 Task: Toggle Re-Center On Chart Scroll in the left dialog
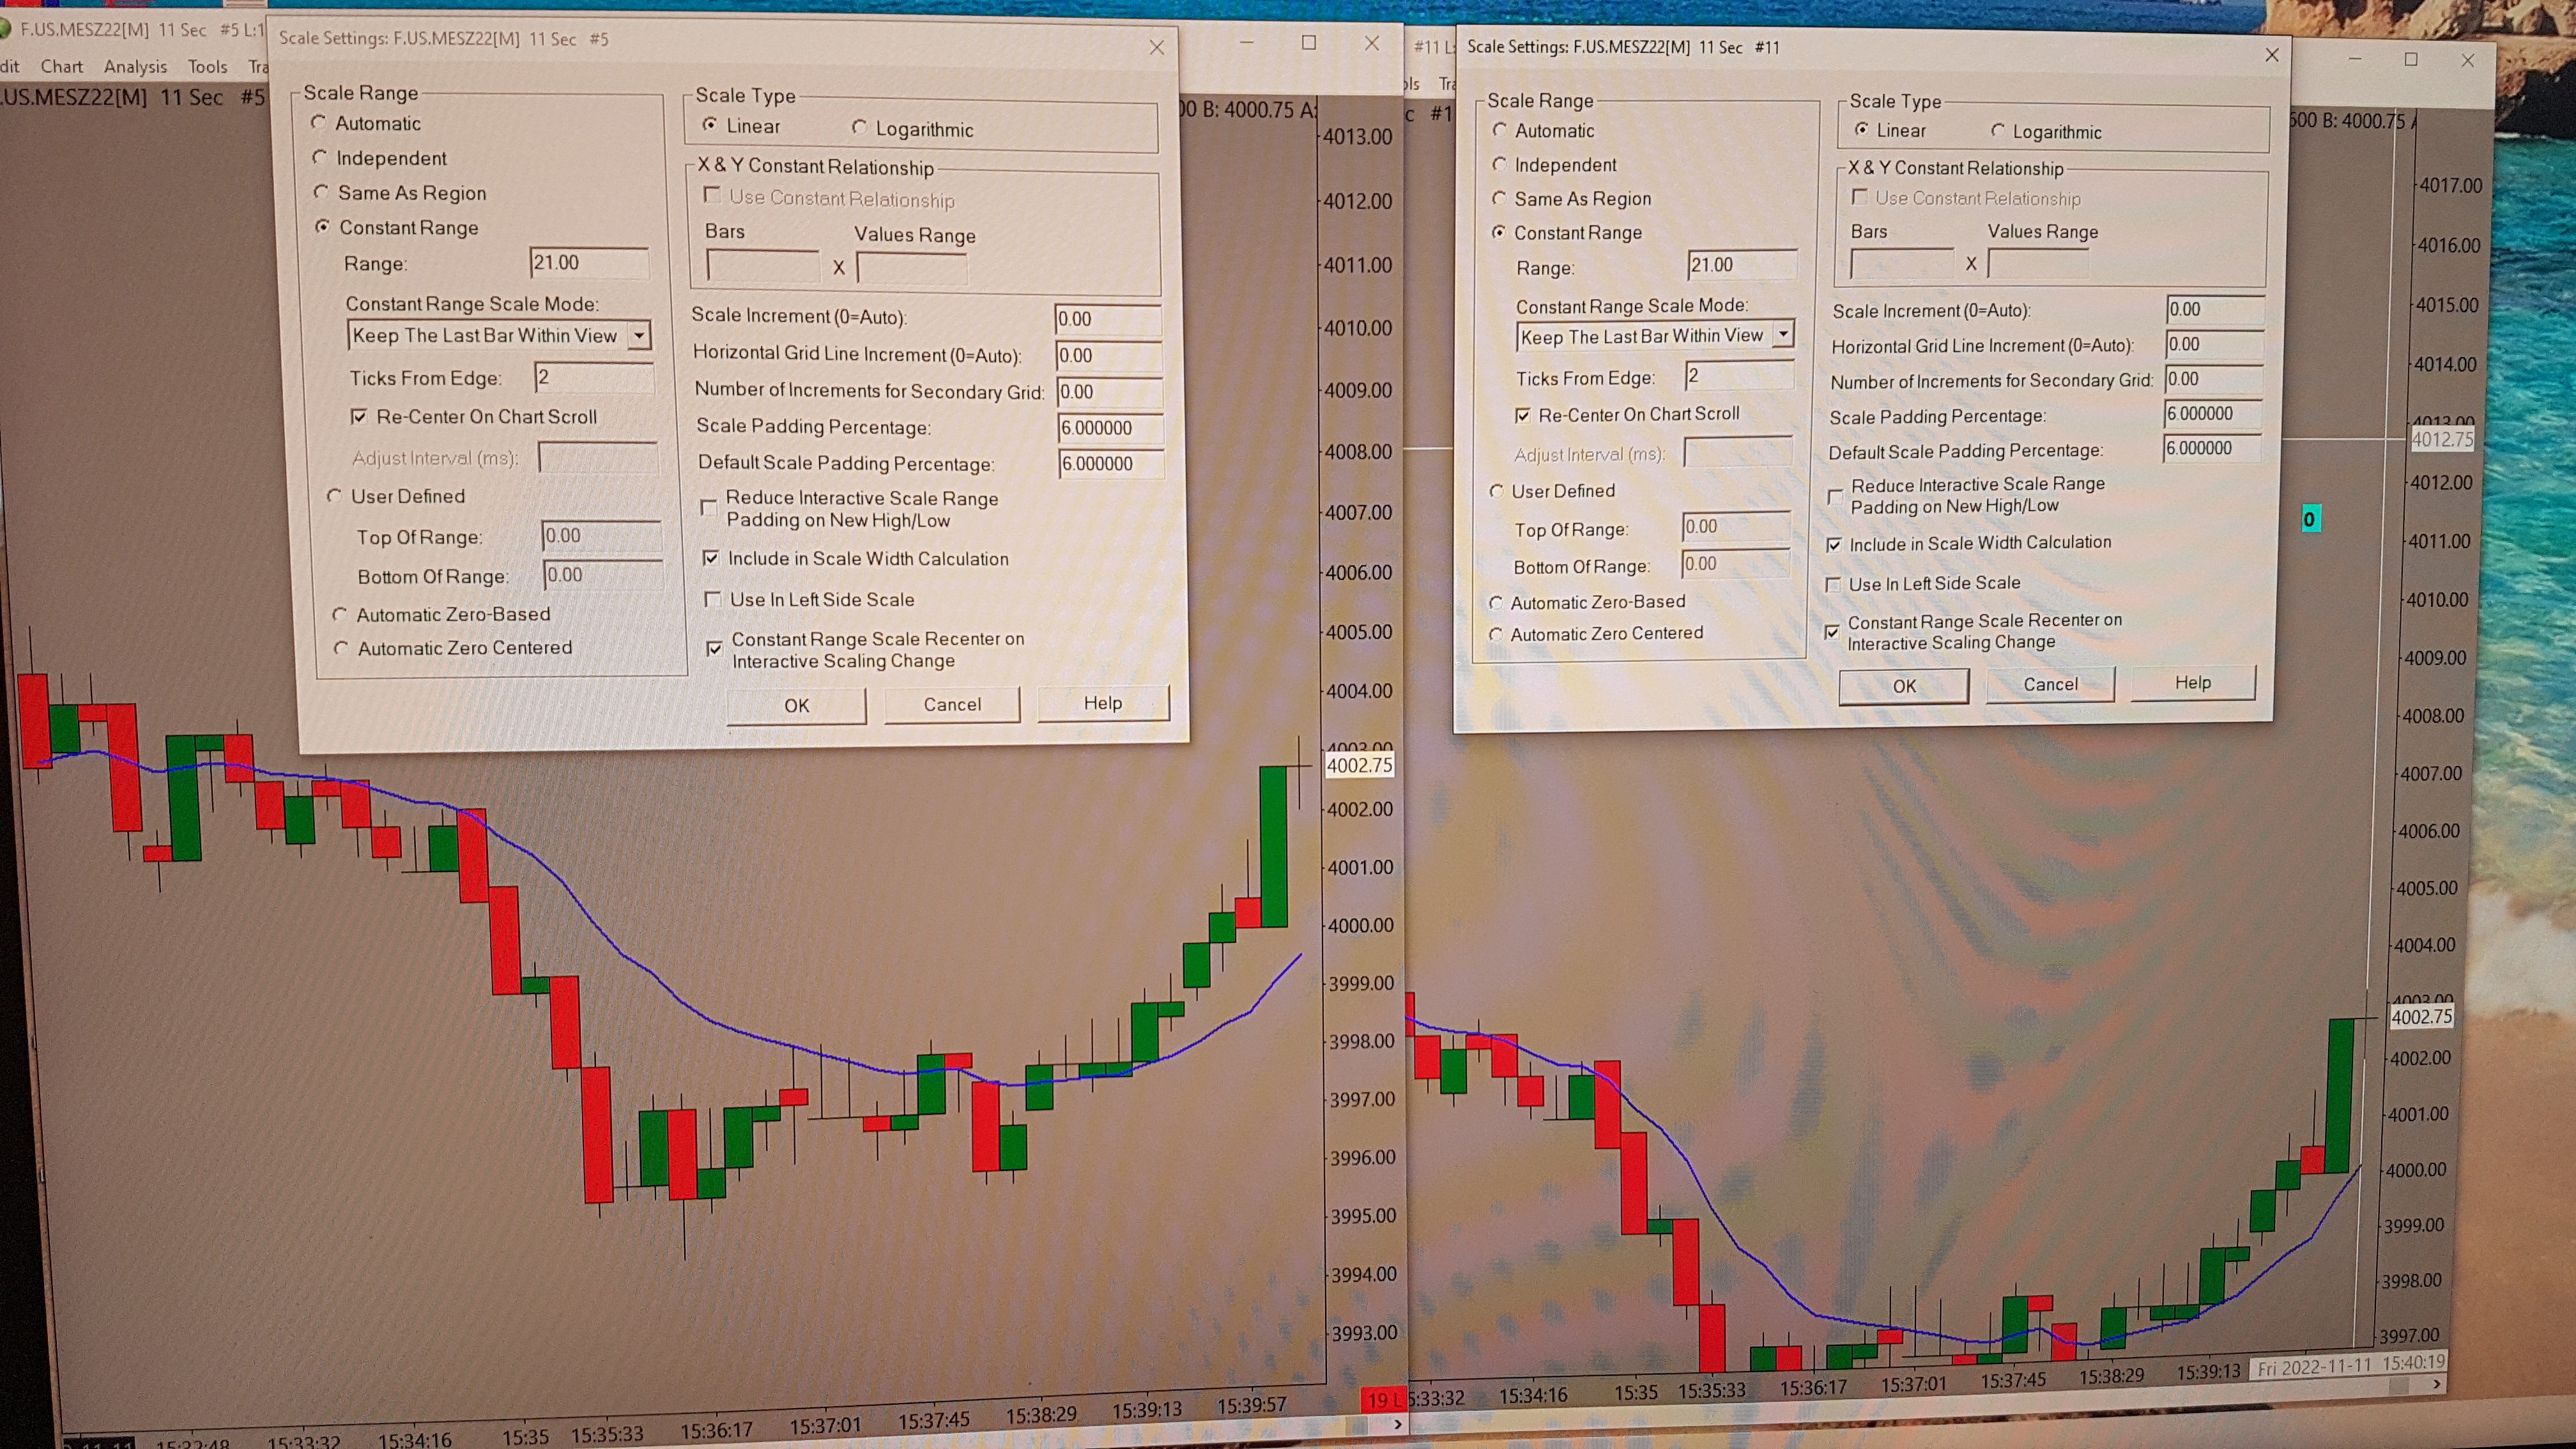coord(359,416)
